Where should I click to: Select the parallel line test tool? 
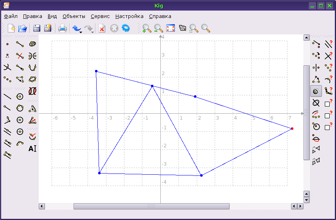[x=328, y=44]
